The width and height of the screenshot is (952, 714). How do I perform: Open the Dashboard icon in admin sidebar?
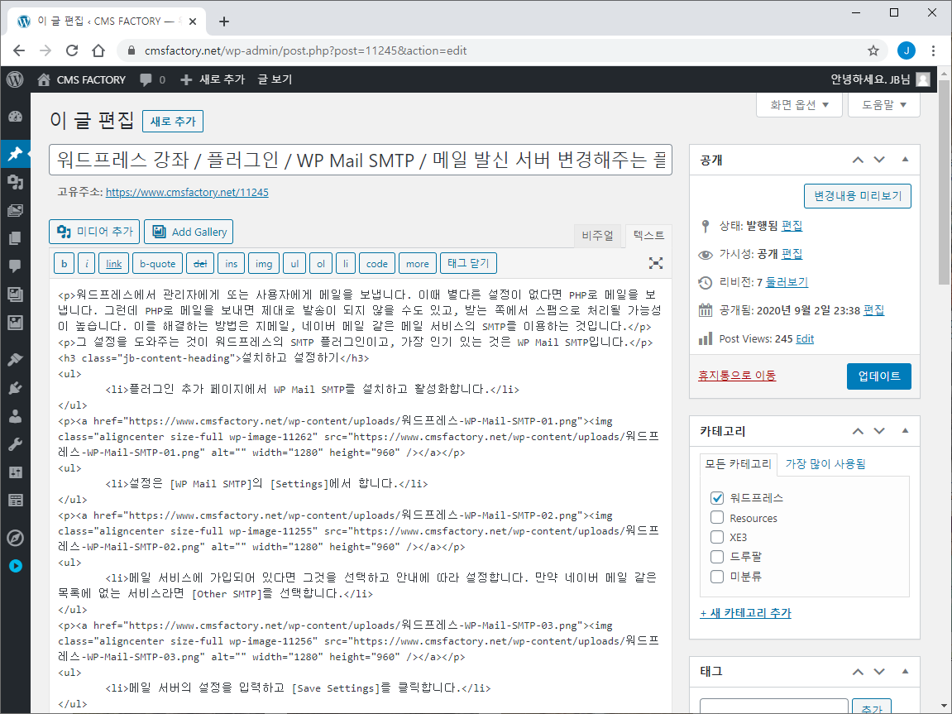pyautogui.click(x=15, y=117)
